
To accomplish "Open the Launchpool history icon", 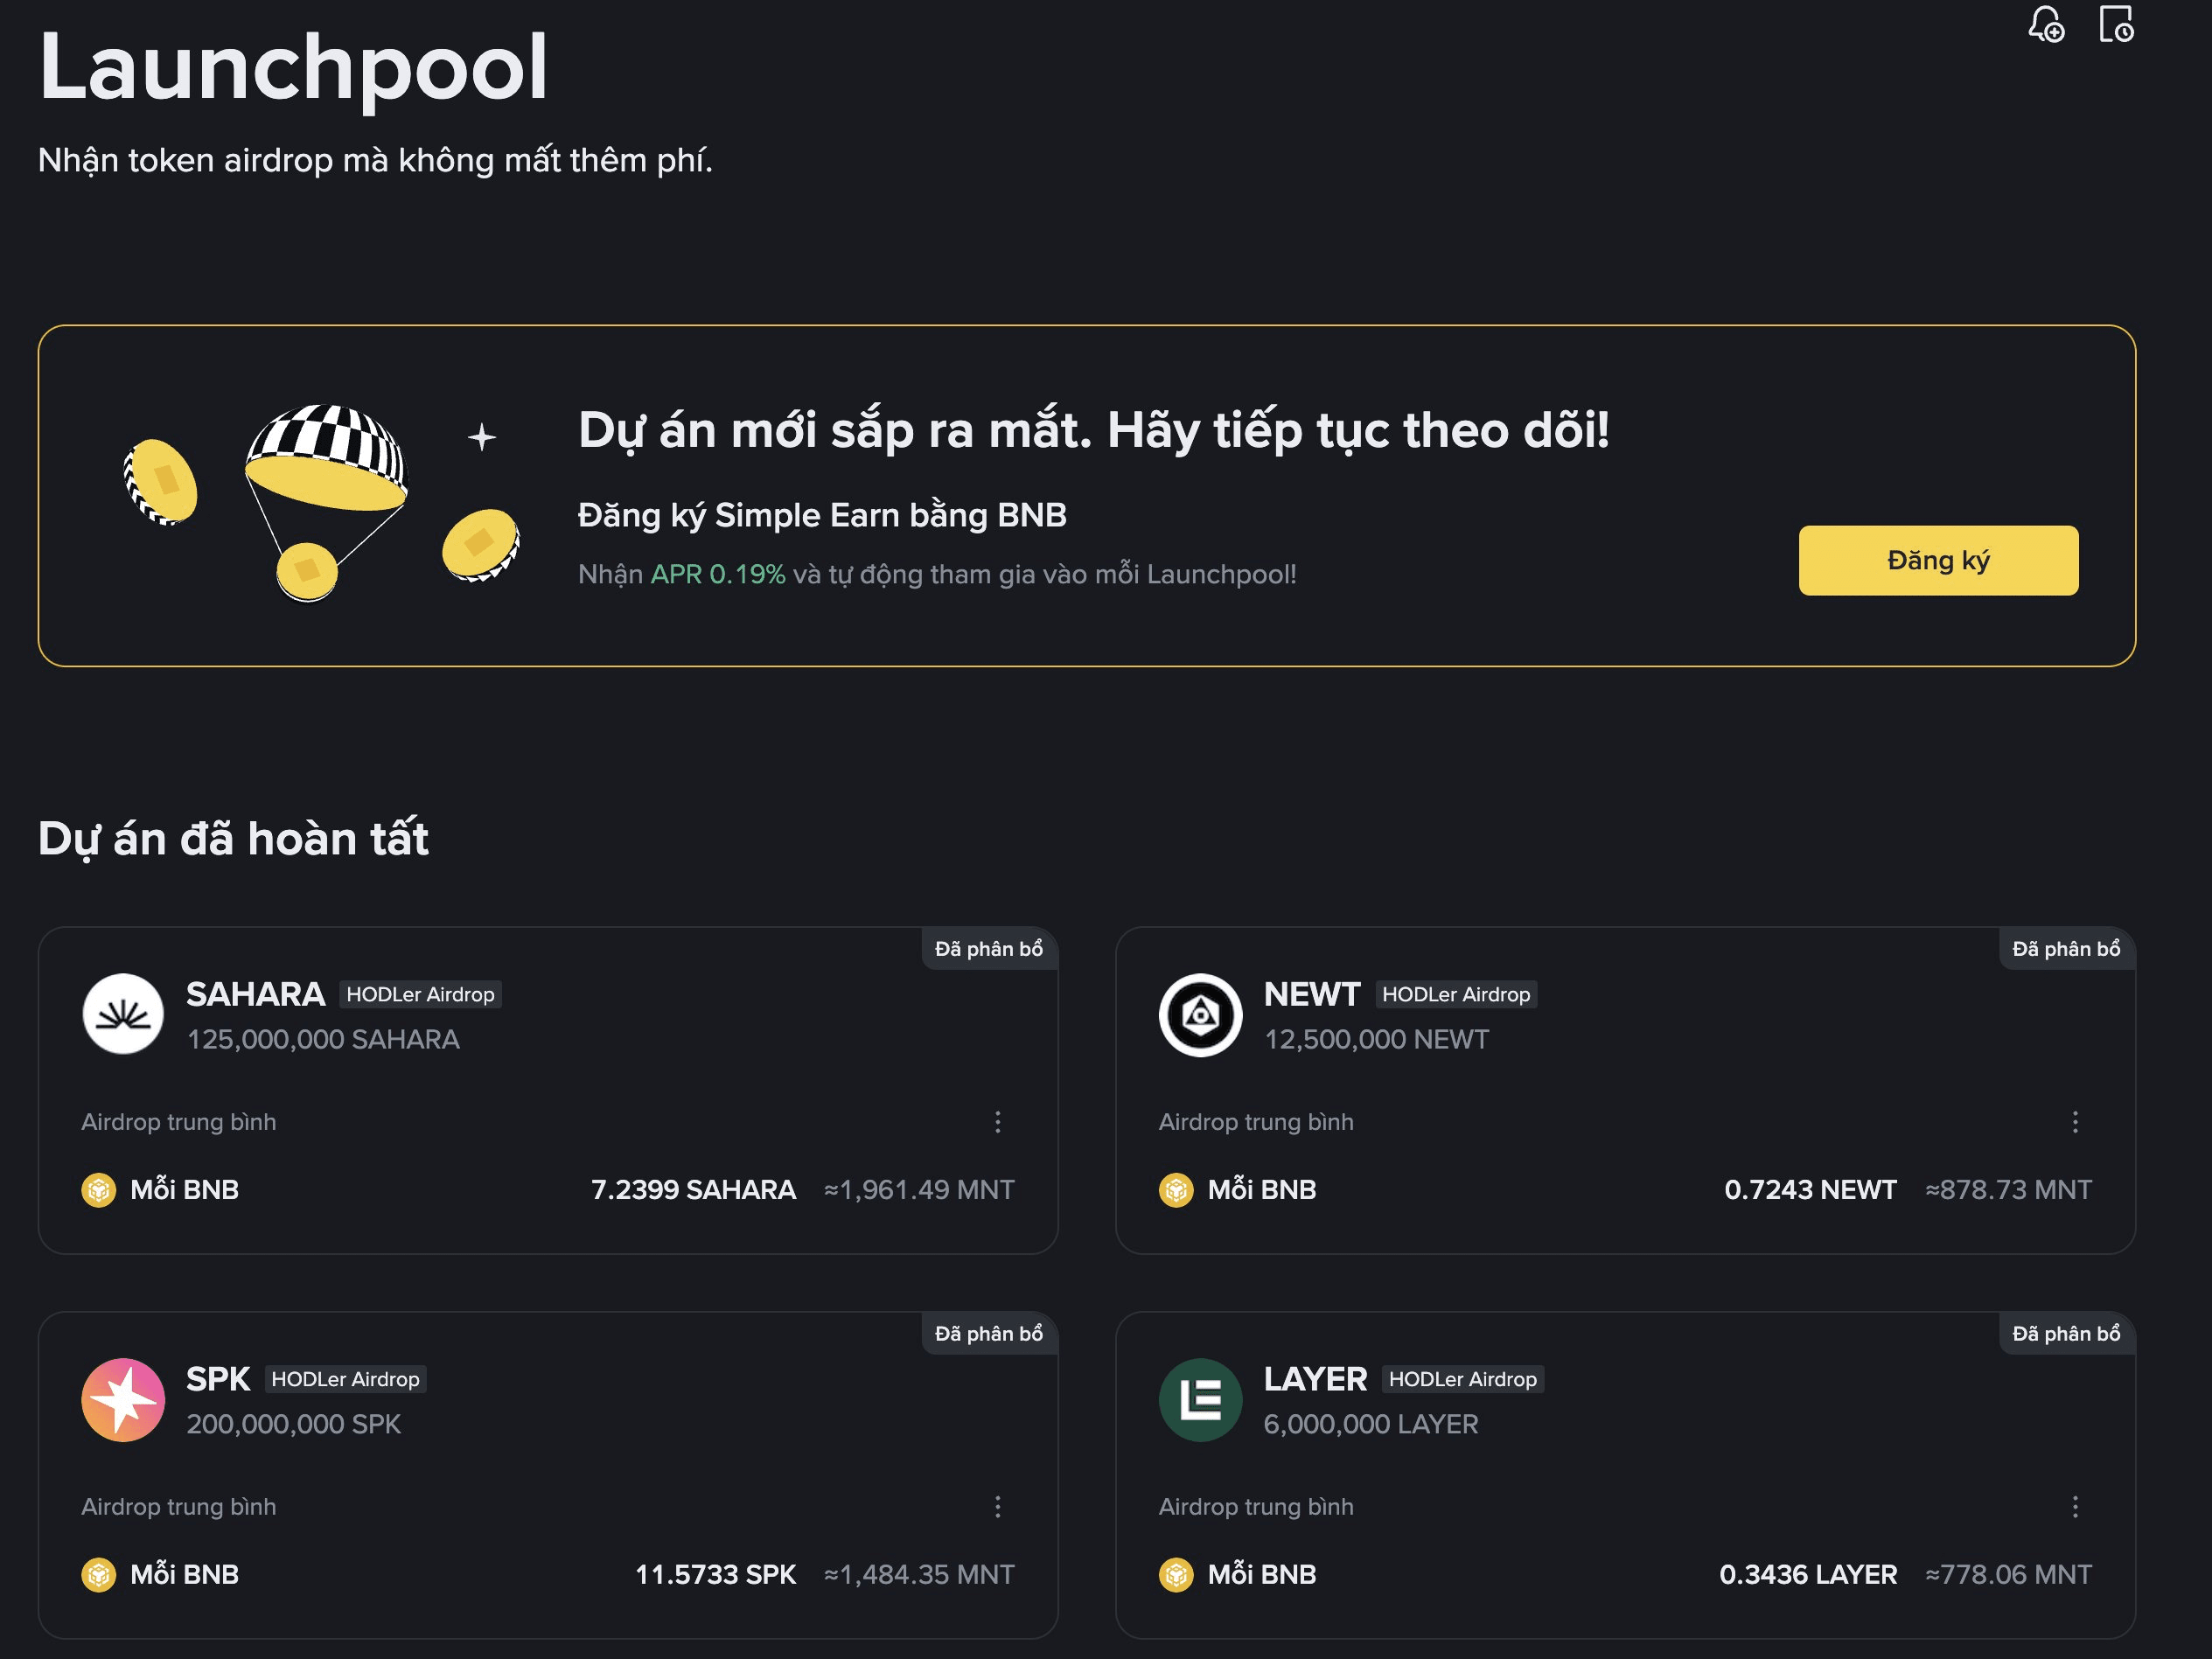I will click(2116, 24).
